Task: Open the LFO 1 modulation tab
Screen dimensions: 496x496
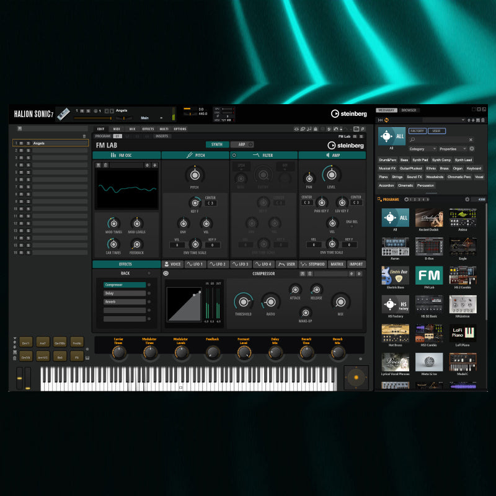Action: point(195,264)
